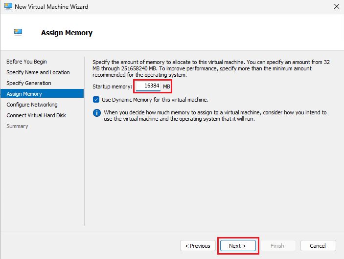Cancel the virtual machine wizard
344x259 pixels.
[x=318, y=246]
